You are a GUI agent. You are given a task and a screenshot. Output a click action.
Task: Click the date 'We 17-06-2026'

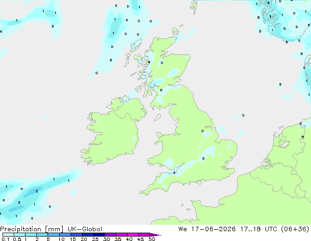(207, 229)
